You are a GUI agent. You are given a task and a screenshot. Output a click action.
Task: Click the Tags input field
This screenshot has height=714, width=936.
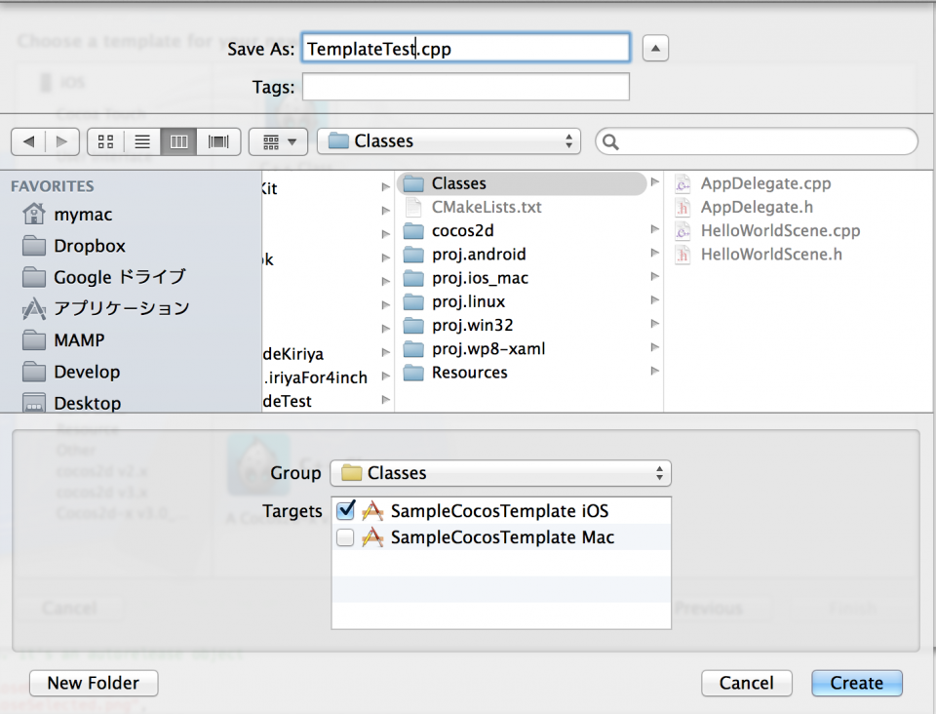click(465, 87)
